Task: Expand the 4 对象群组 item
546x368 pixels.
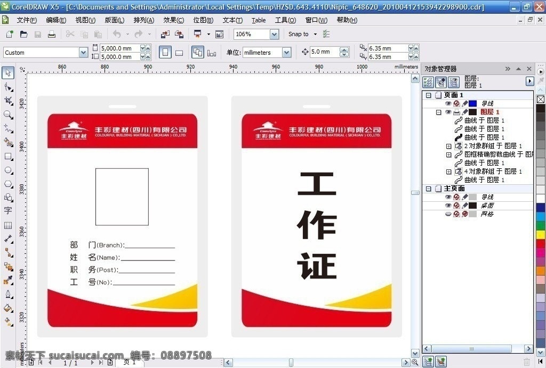Action: pyautogui.click(x=449, y=171)
